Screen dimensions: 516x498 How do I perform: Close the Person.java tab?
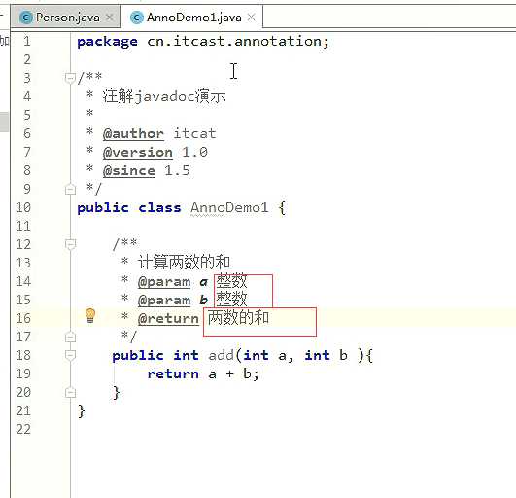pos(110,18)
